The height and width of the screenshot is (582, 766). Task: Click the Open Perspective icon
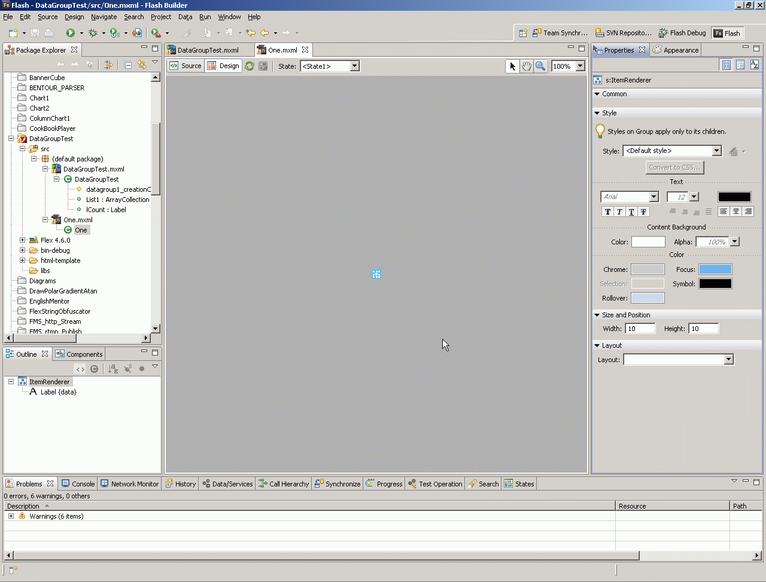point(523,33)
